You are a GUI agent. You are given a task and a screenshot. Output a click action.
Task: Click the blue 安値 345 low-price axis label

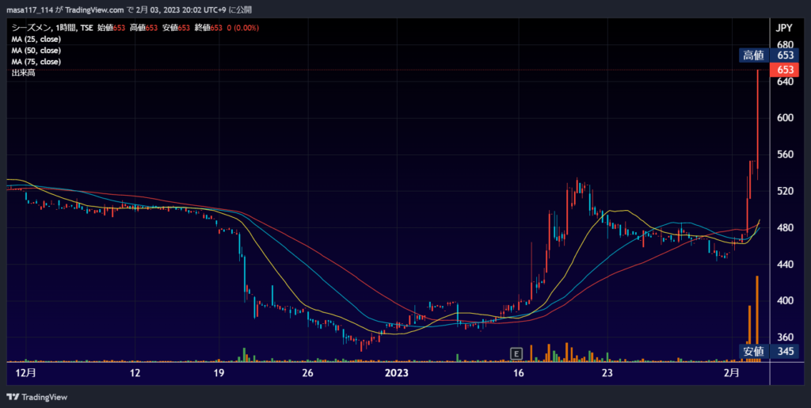[768, 352]
